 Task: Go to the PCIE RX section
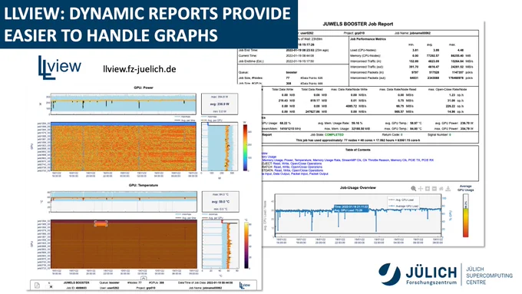click(x=428, y=160)
